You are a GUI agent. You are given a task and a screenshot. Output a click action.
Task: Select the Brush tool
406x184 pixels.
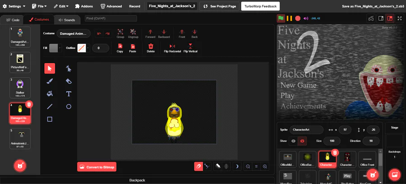[x=50, y=81]
